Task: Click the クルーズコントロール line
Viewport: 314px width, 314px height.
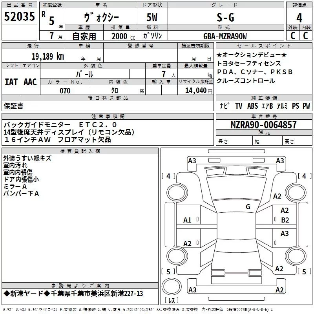Action: [246, 80]
